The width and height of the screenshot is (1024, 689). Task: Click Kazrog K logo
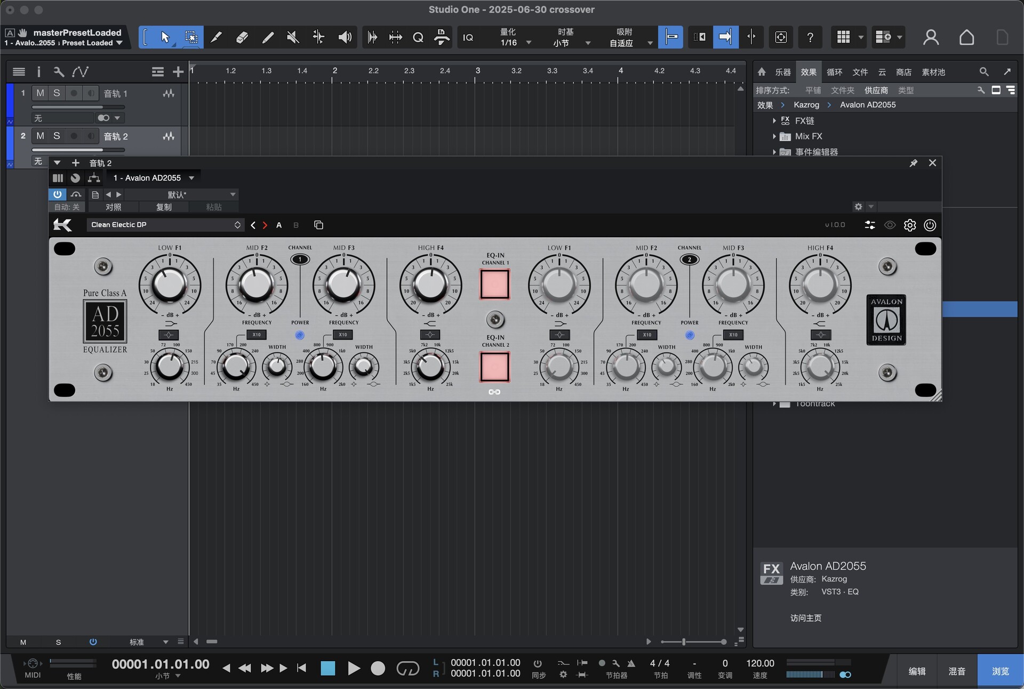tap(62, 225)
